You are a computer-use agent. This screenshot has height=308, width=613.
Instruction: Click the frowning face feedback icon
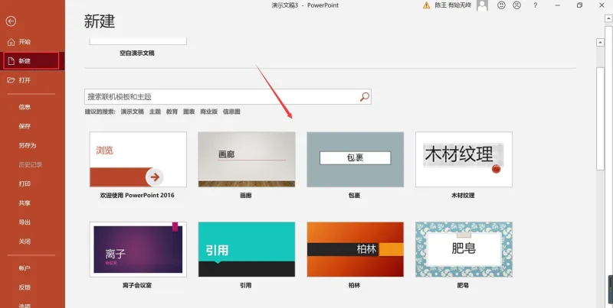click(516, 5)
